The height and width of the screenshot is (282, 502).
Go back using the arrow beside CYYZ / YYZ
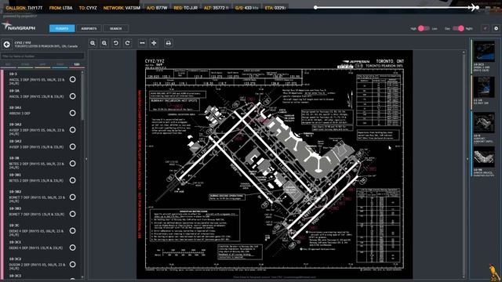7,45
